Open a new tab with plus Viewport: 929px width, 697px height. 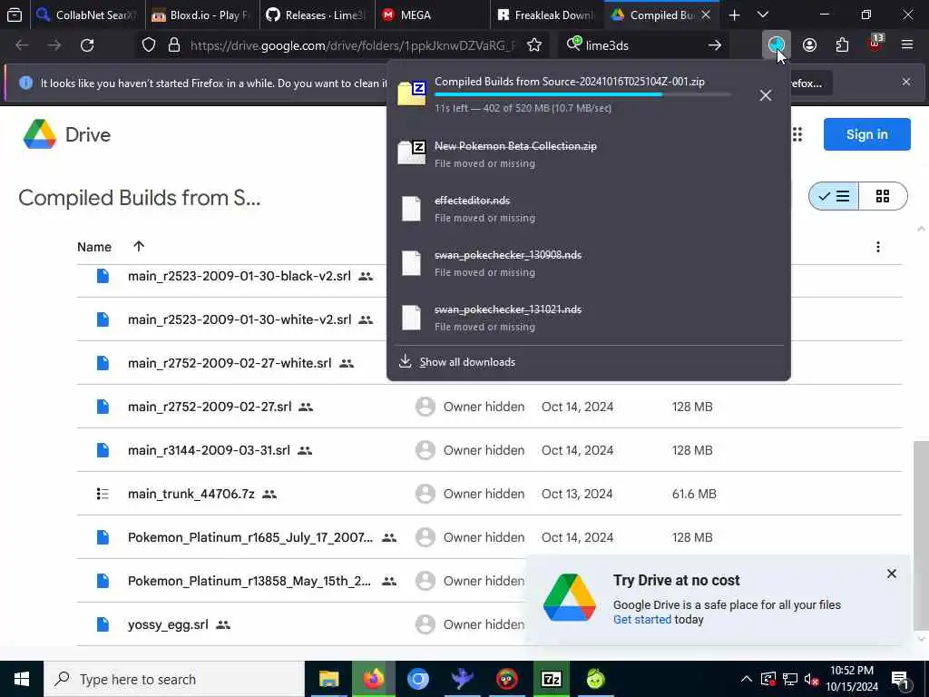click(734, 15)
